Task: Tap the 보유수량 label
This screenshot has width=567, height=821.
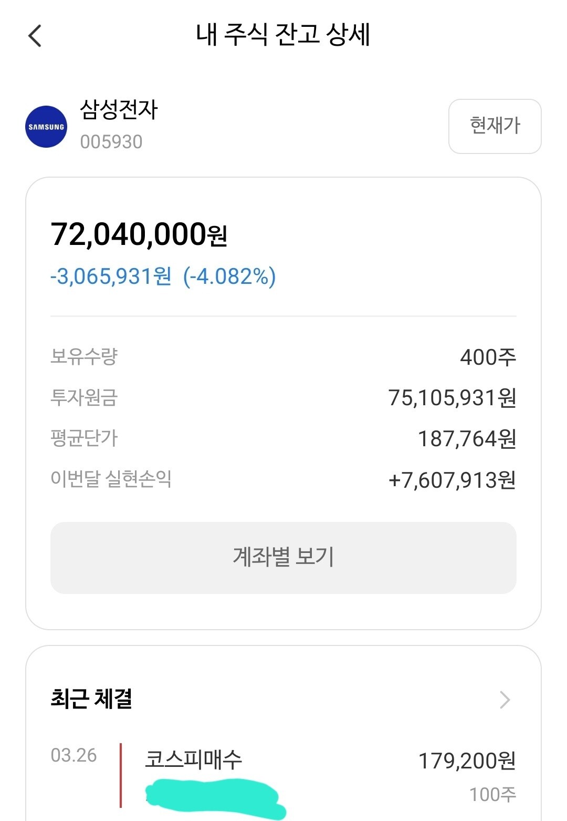Action: (84, 357)
